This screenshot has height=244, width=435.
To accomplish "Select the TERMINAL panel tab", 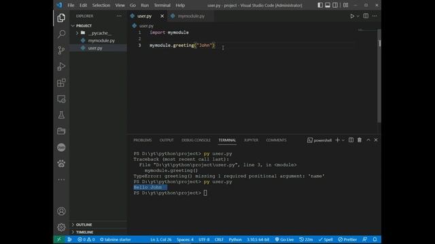I will pos(227,140).
